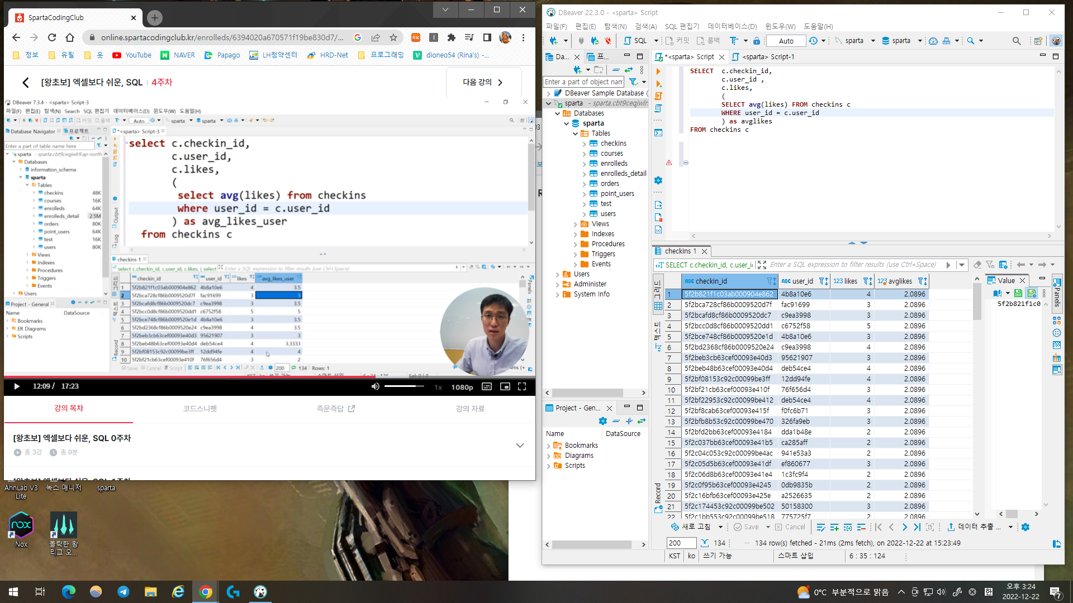The image size is (1073, 603).
Task: Expand the Views folder in the navigator
Action: click(575, 224)
